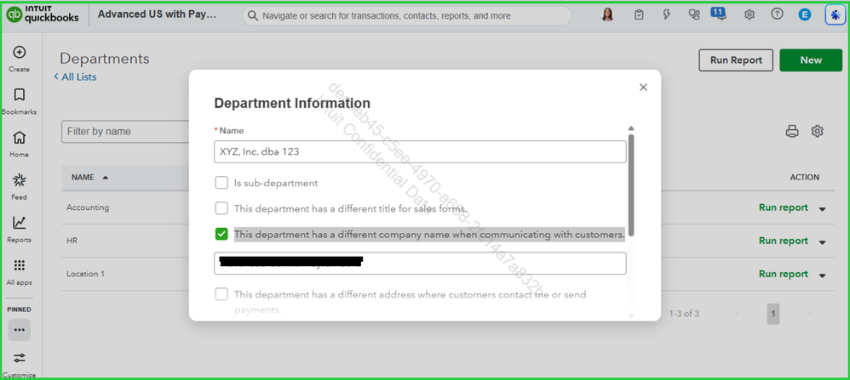Click the top search bar

(x=406, y=15)
